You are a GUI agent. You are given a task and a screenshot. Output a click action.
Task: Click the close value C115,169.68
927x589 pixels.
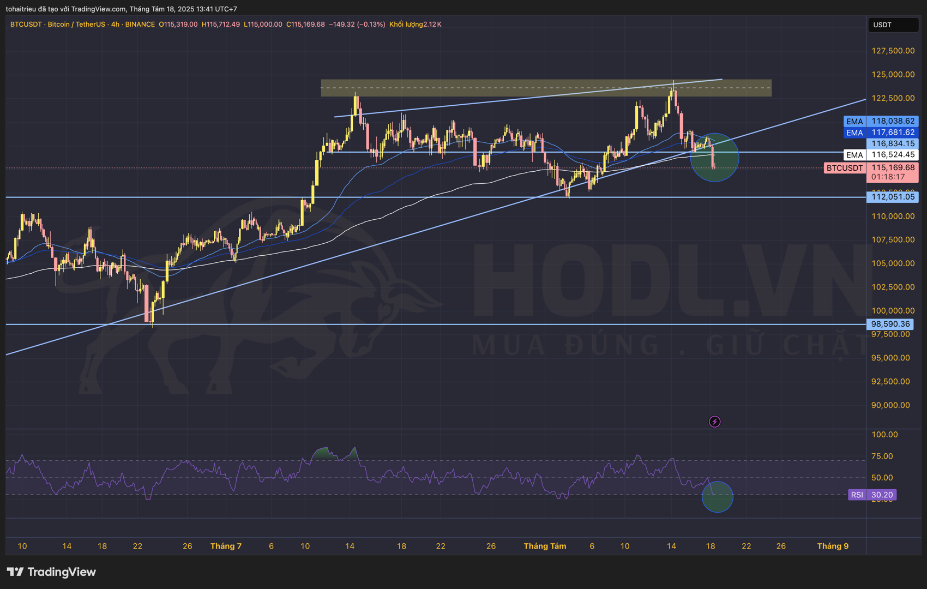tap(305, 24)
